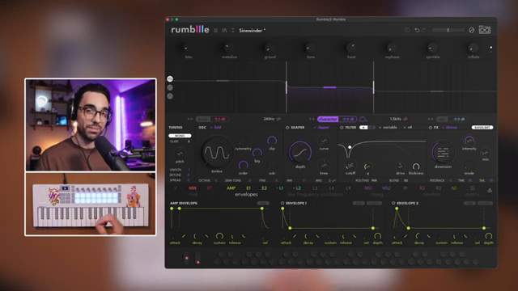Toggle the ENVELOPE 2 power button

(393, 203)
